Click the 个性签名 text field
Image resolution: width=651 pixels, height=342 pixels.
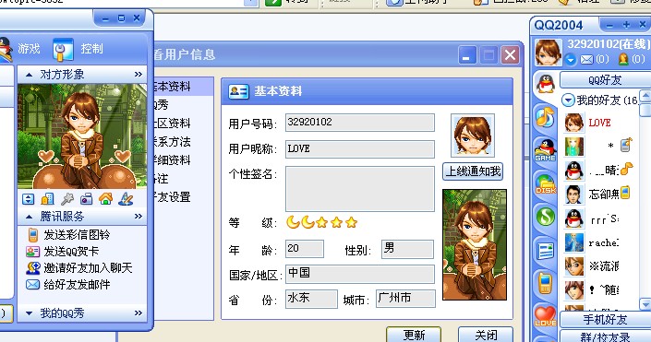(x=360, y=189)
